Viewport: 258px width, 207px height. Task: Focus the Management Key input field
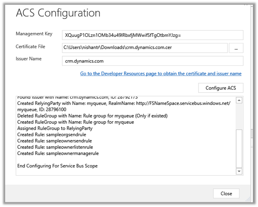pyautogui.click(x=152, y=35)
